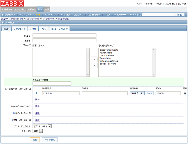The height and width of the screenshot is (144, 188).
Task: Click the port field 10050
Action: [168, 93]
